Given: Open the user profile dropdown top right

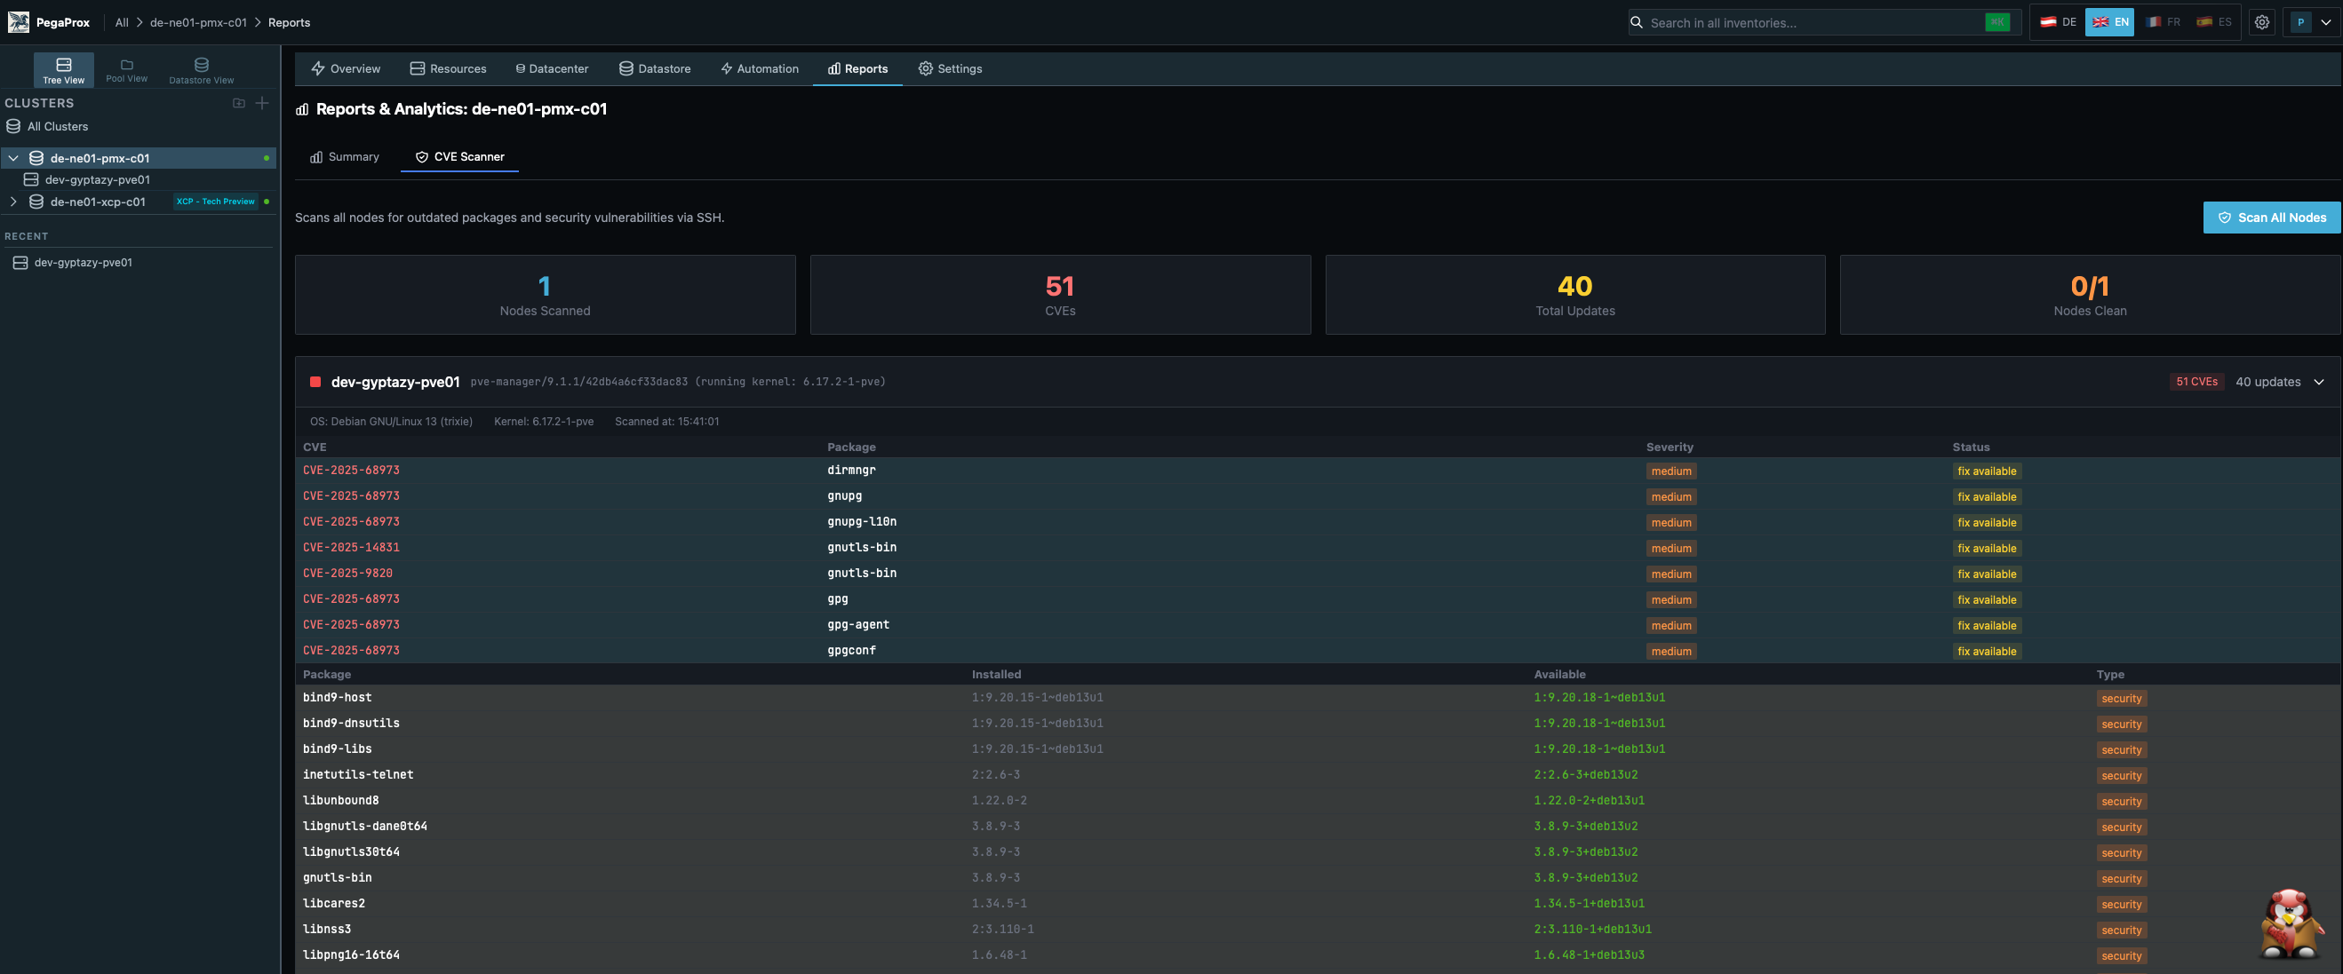Looking at the screenshot, I should (x=2309, y=21).
